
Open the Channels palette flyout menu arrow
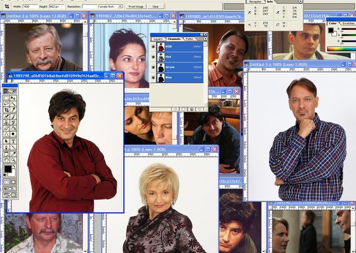(205, 39)
